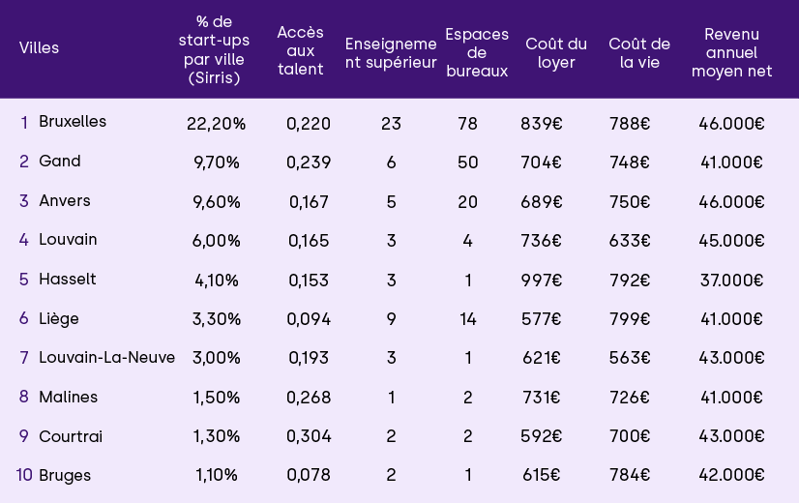This screenshot has height=503, width=799.
Task: Select Louvain's rent cost 736€
Action: click(x=541, y=241)
